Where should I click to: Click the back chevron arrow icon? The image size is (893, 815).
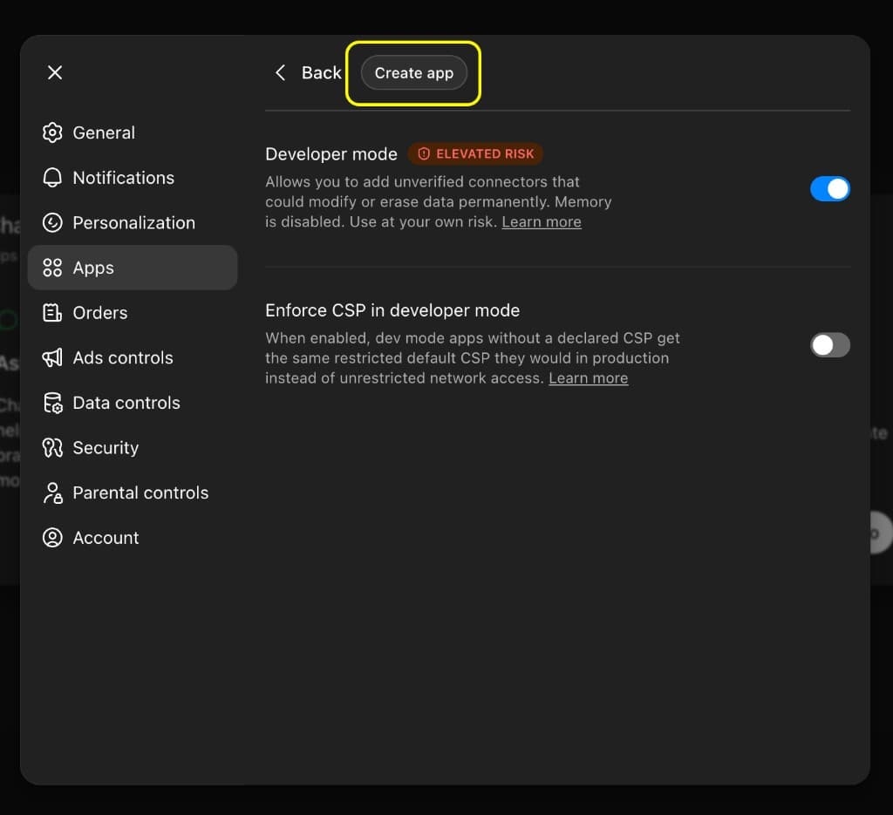(280, 72)
